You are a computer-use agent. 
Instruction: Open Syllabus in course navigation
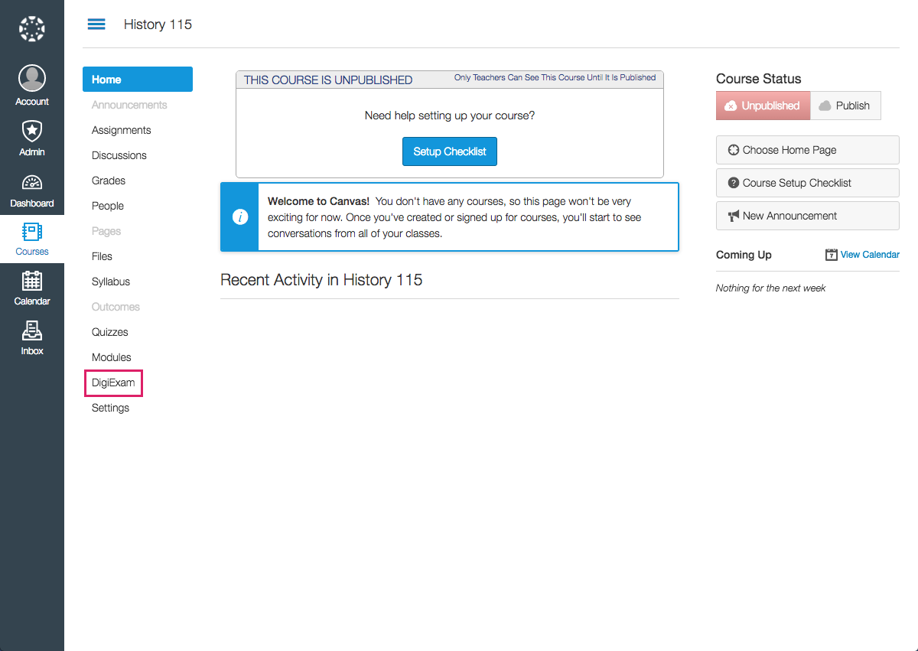(x=111, y=282)
